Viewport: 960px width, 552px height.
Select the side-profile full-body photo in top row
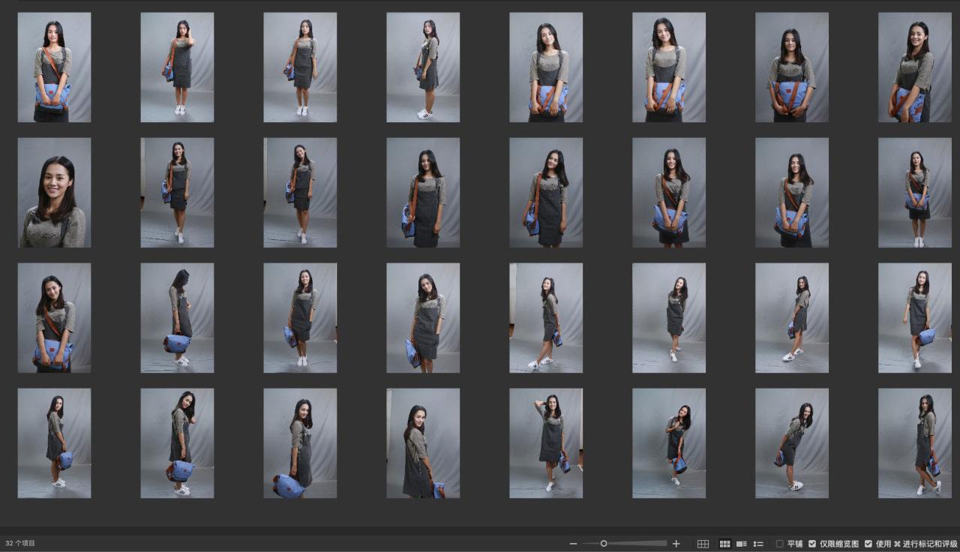pyautogui.click(x=423, y=67)
